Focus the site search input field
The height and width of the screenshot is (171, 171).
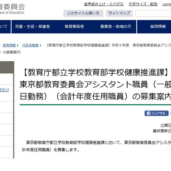pos(153,14)
